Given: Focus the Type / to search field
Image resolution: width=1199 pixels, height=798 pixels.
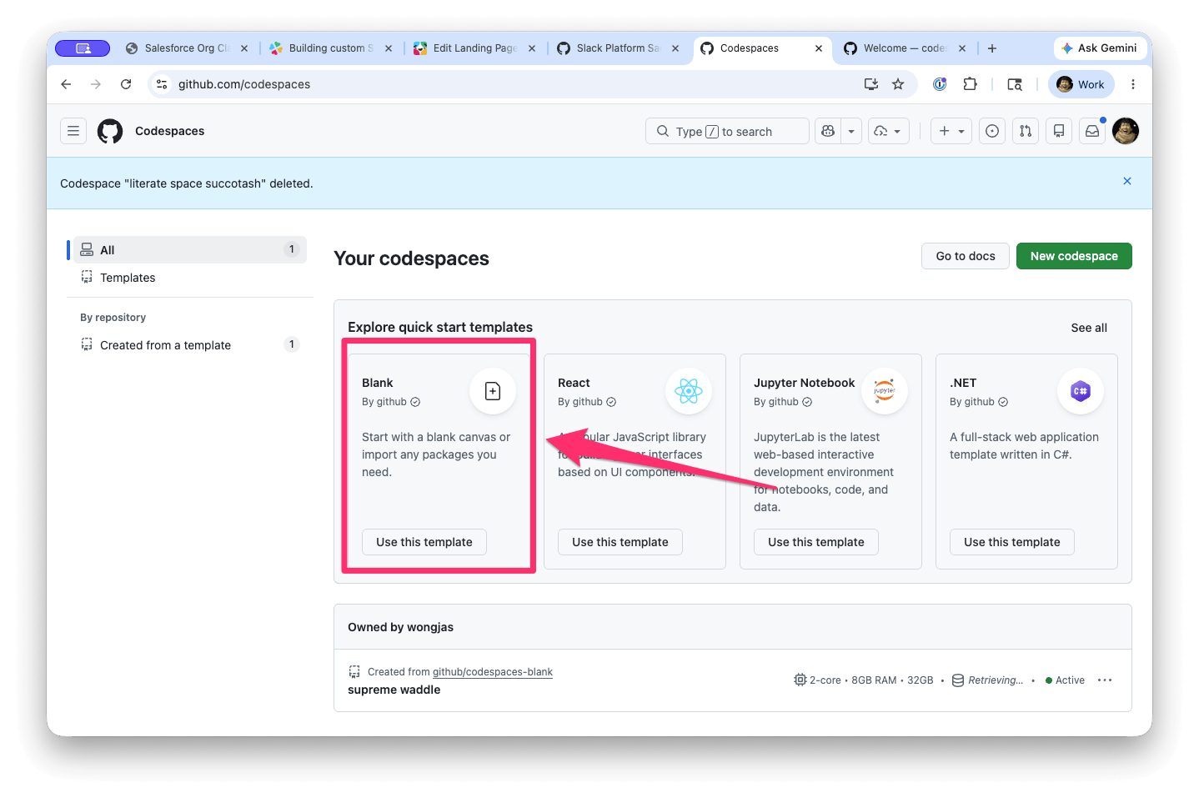Looking at the screenshot, I should pos(727,131).
